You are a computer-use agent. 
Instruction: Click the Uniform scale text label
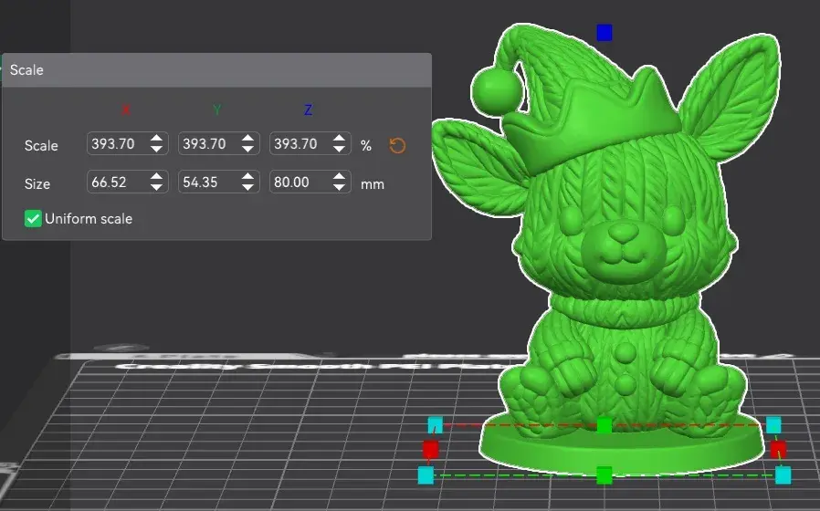pyautogui.click(x=89, y=218)
